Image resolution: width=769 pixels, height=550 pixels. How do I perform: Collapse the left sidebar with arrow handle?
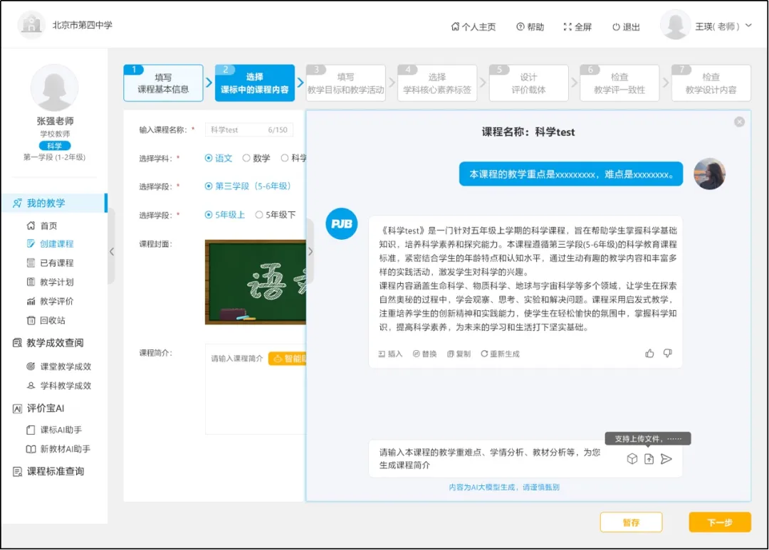tap(111, 251)
